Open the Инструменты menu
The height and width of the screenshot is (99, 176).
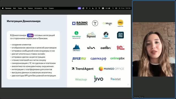38,8
